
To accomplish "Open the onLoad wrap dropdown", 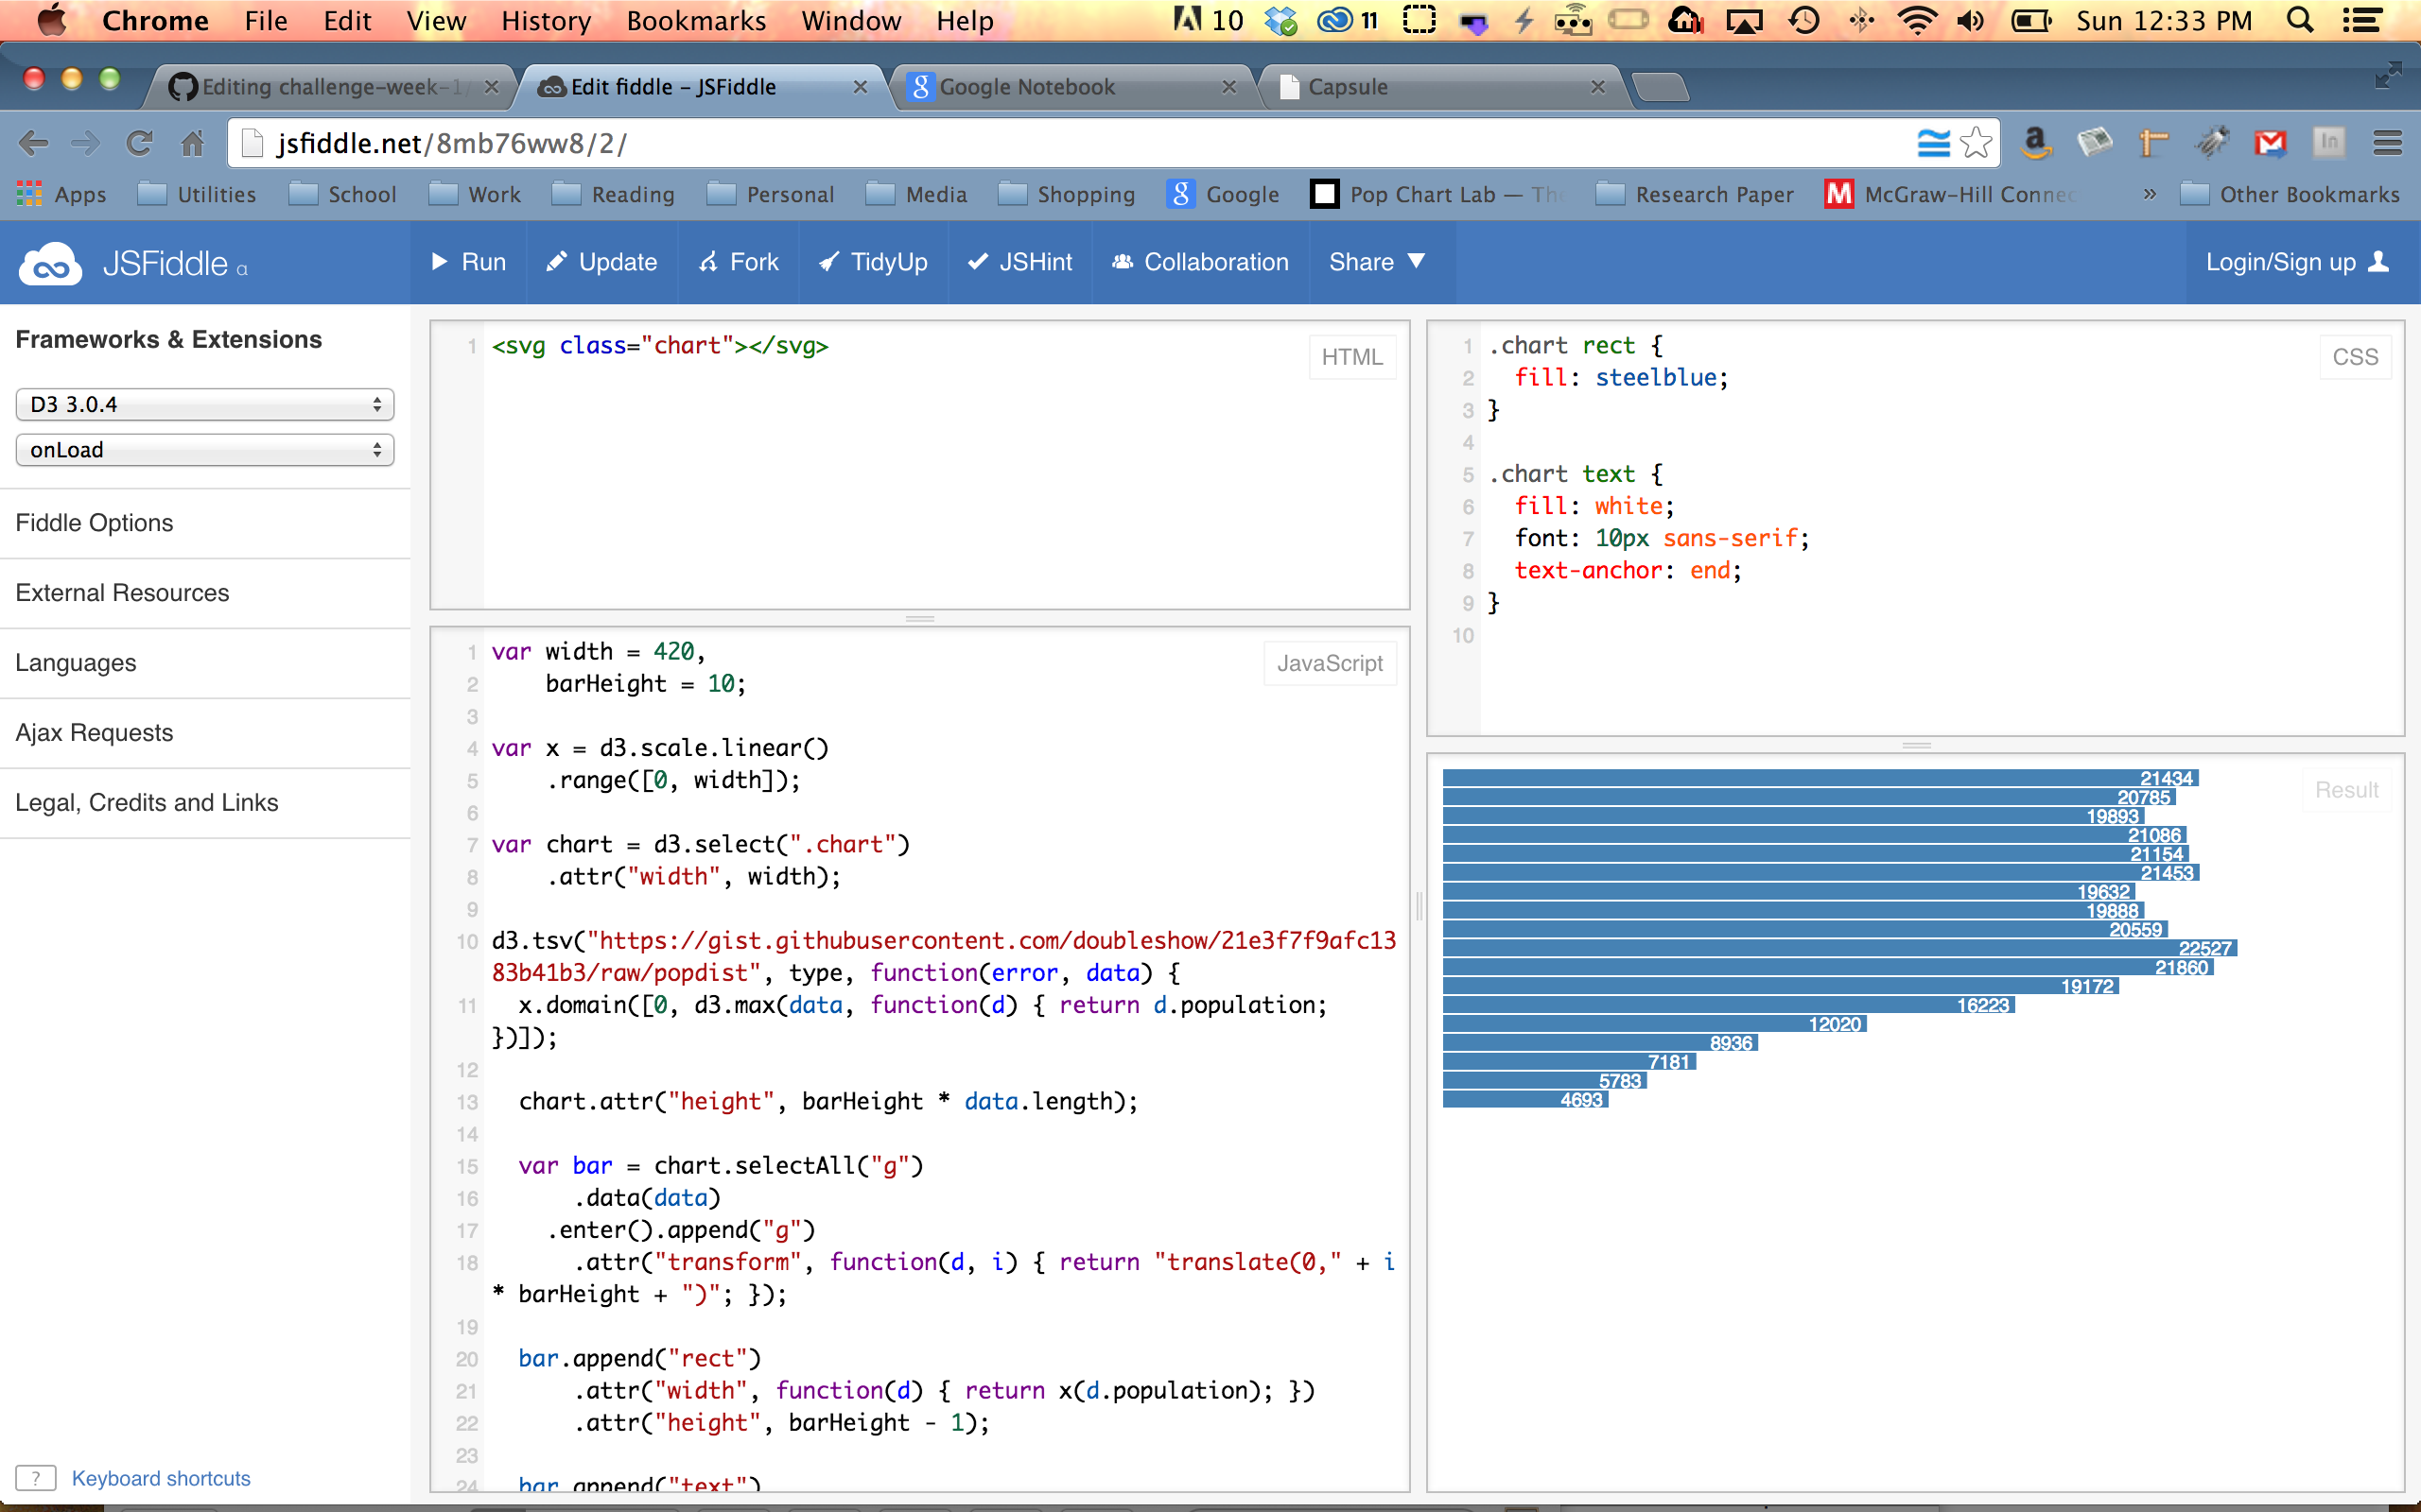I will (x=205, y=450).
